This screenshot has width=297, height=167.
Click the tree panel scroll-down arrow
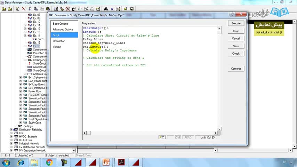tap(74, 151)
